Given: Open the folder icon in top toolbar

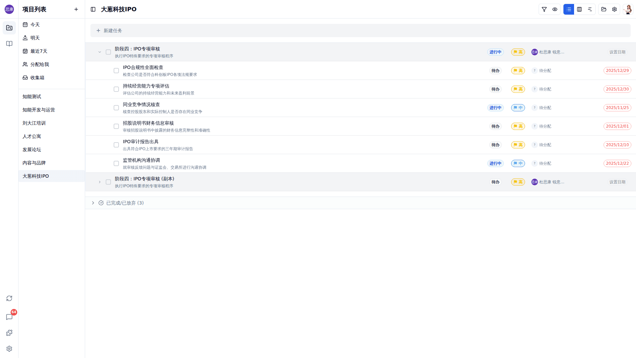Looking at the screenshot, I should click(604, 9).
